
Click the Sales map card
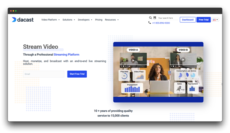(x=180, y=88)
